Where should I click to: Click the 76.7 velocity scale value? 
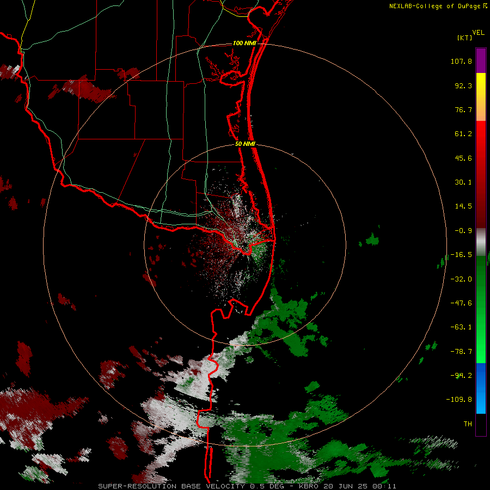(463, 109)
